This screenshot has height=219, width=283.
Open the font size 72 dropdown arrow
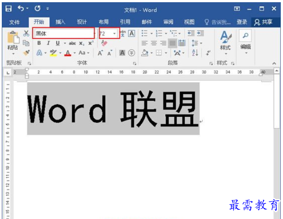point(114,34)
